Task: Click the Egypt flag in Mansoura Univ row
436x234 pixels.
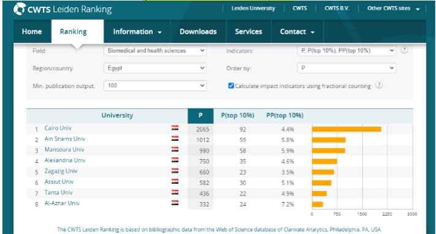Action: point(175,149)
